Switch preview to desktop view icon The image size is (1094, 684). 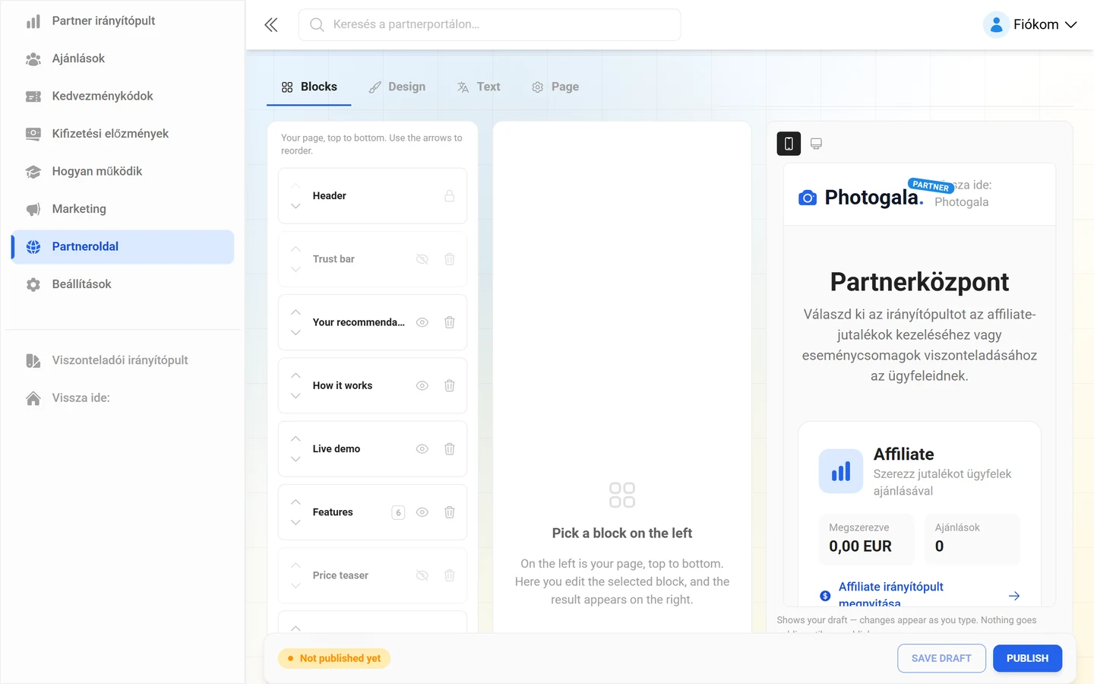pyautogui.click(x=817, y=144)
